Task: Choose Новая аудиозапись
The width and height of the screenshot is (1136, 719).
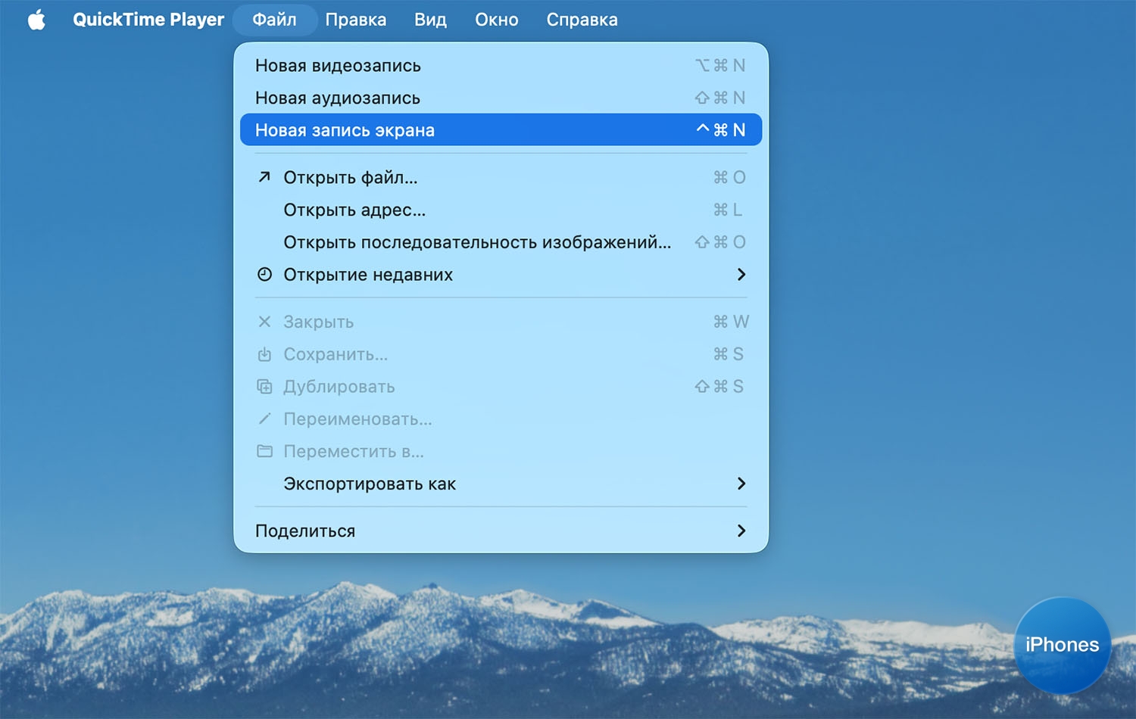Action: pos(501,98)
